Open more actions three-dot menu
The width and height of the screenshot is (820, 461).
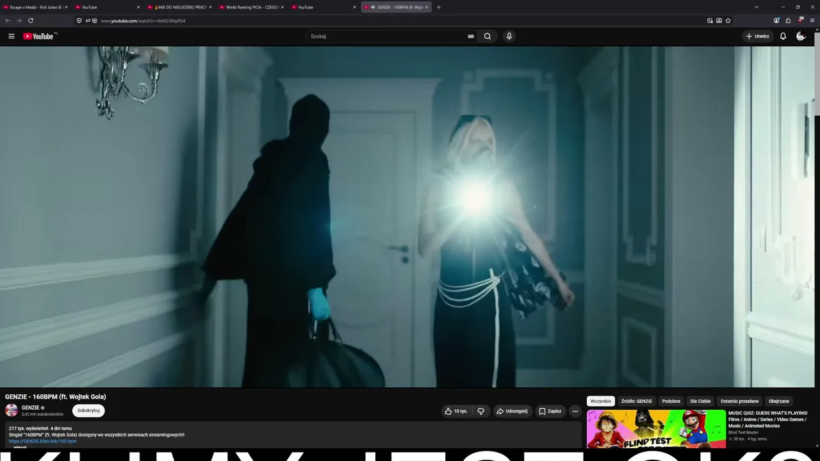click(x=575, y=411)
